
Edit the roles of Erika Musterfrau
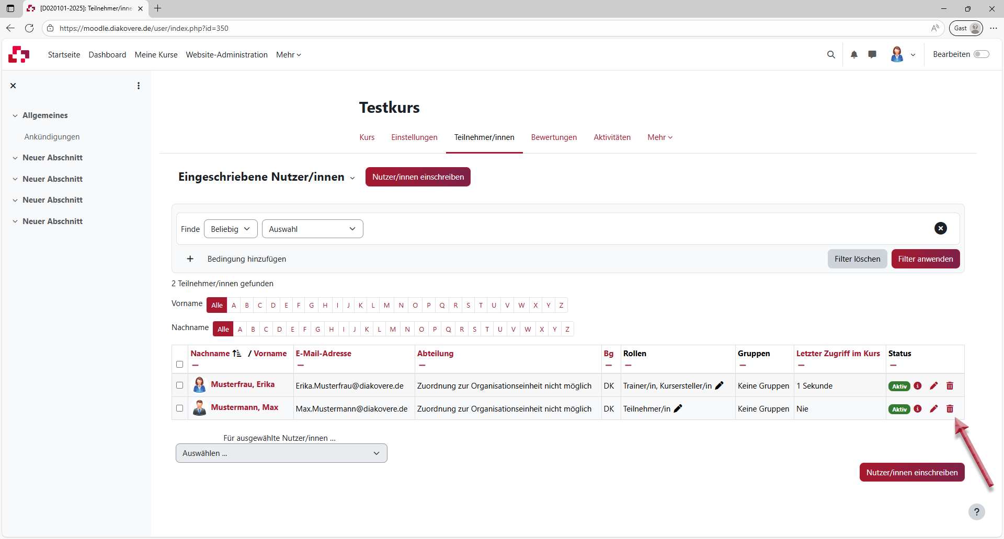720,385
